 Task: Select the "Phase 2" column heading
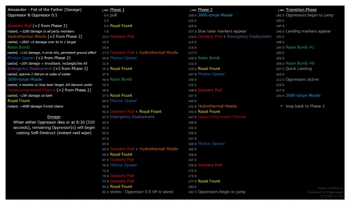pyautogui.click(x=205, y=10)
